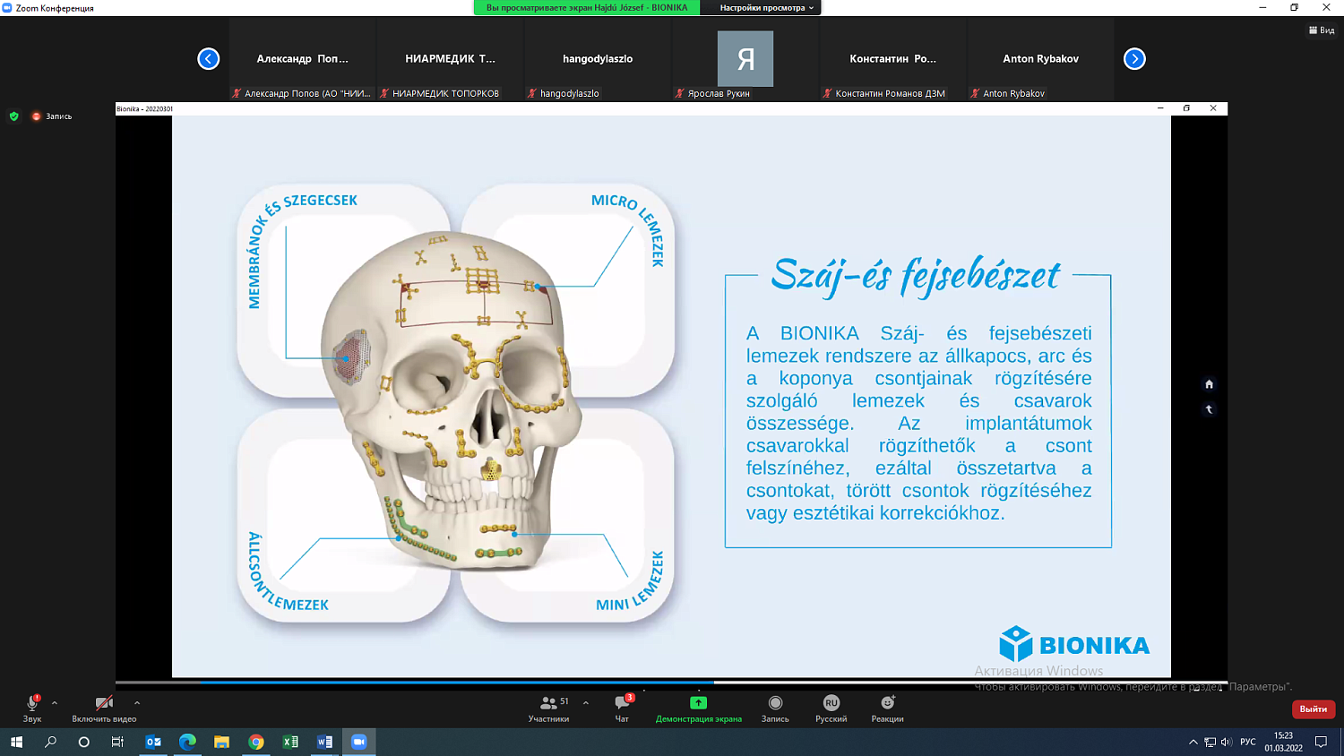
Task: Open File Explorer from the taskbar
Action: [x=221, y=742]
